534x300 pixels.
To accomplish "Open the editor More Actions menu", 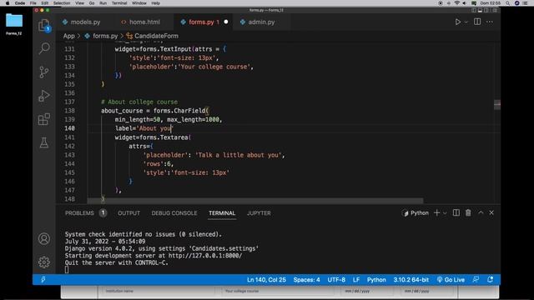I will pos(490,22).
